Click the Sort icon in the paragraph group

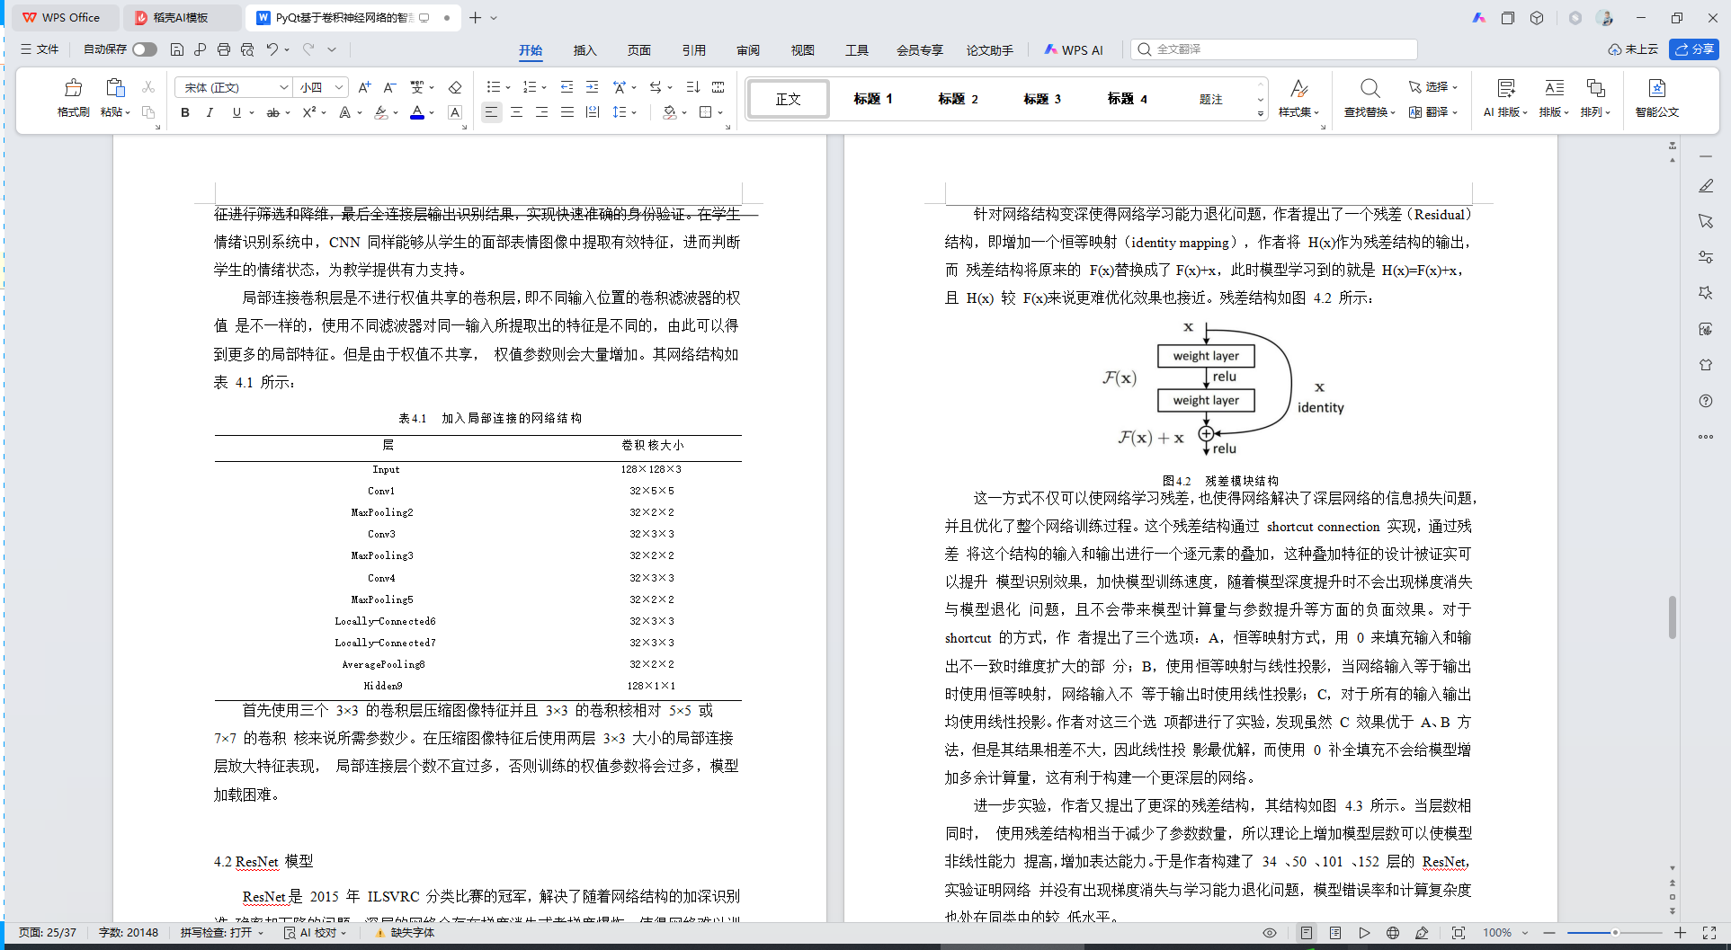[692, 87]
